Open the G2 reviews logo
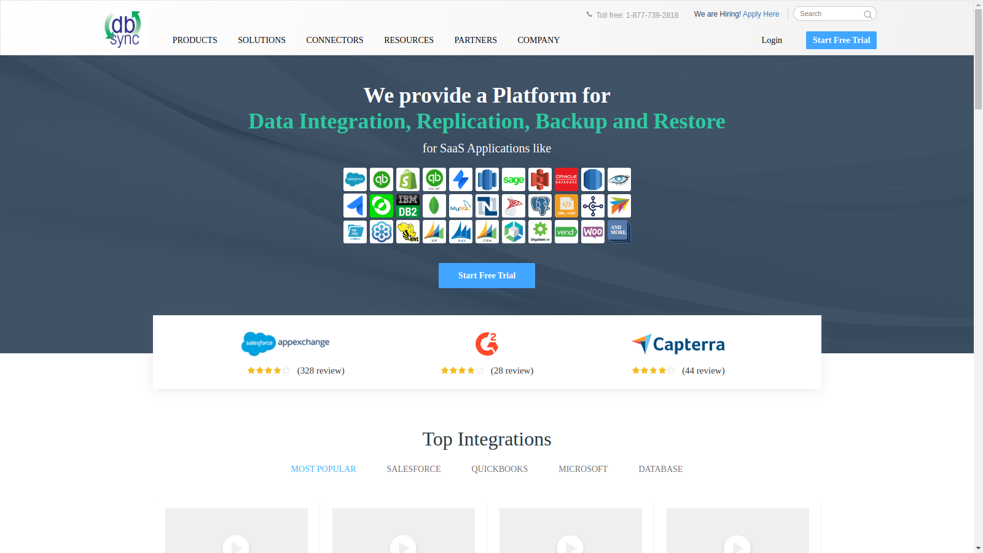 tap(487, 344)
